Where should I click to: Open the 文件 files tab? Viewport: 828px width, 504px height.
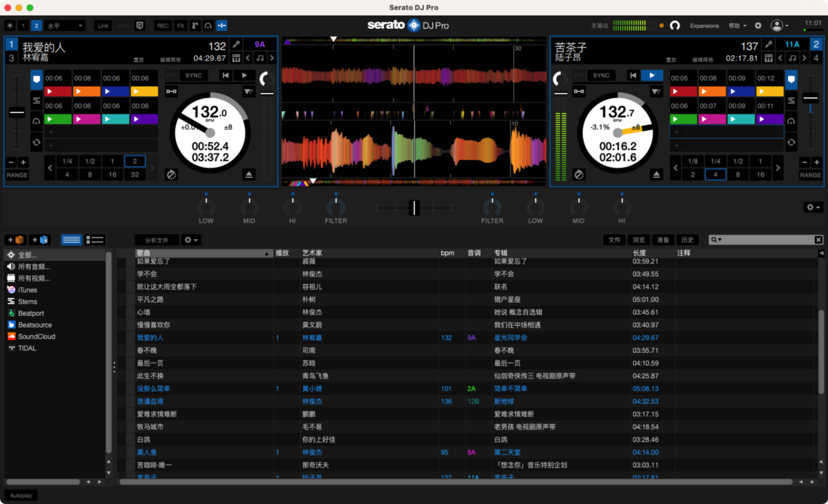(614, 240)
